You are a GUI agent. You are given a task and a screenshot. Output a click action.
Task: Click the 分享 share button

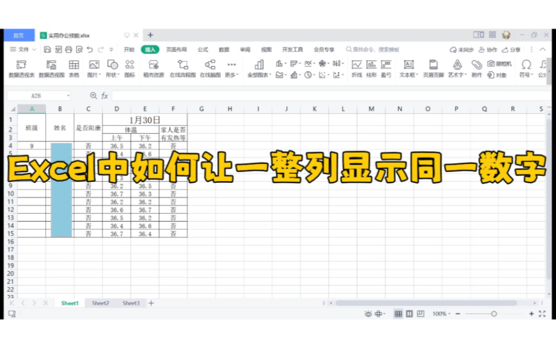pos(511,50)
